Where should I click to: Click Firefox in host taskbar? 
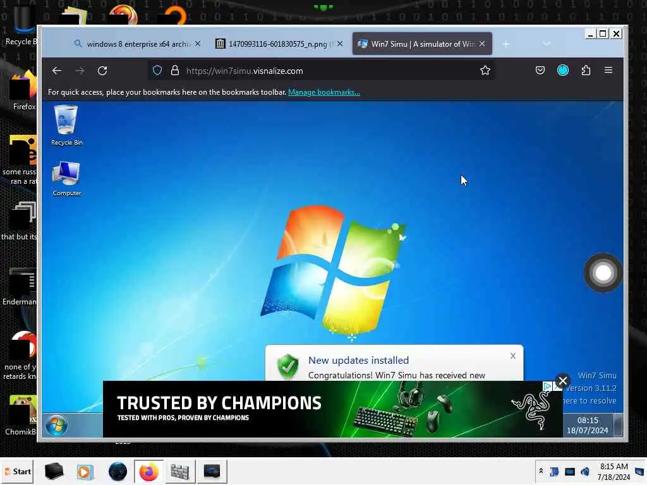click(149, 471)
